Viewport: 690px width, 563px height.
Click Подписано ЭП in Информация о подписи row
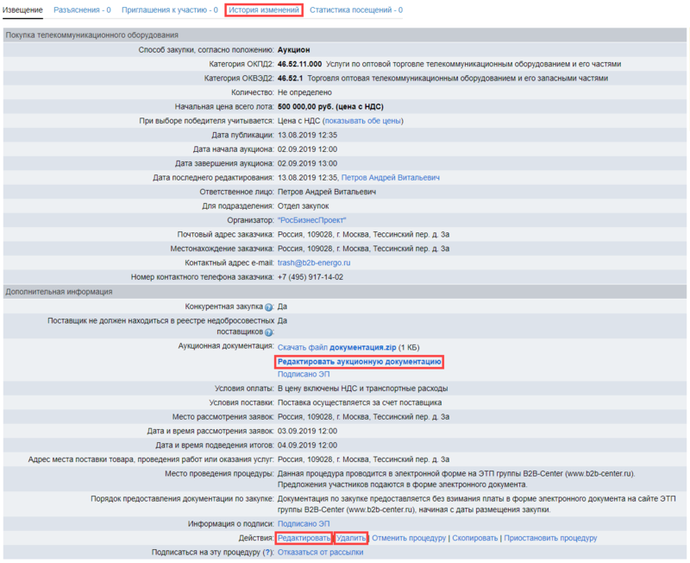pyautogui.click(x=304, y=523)
